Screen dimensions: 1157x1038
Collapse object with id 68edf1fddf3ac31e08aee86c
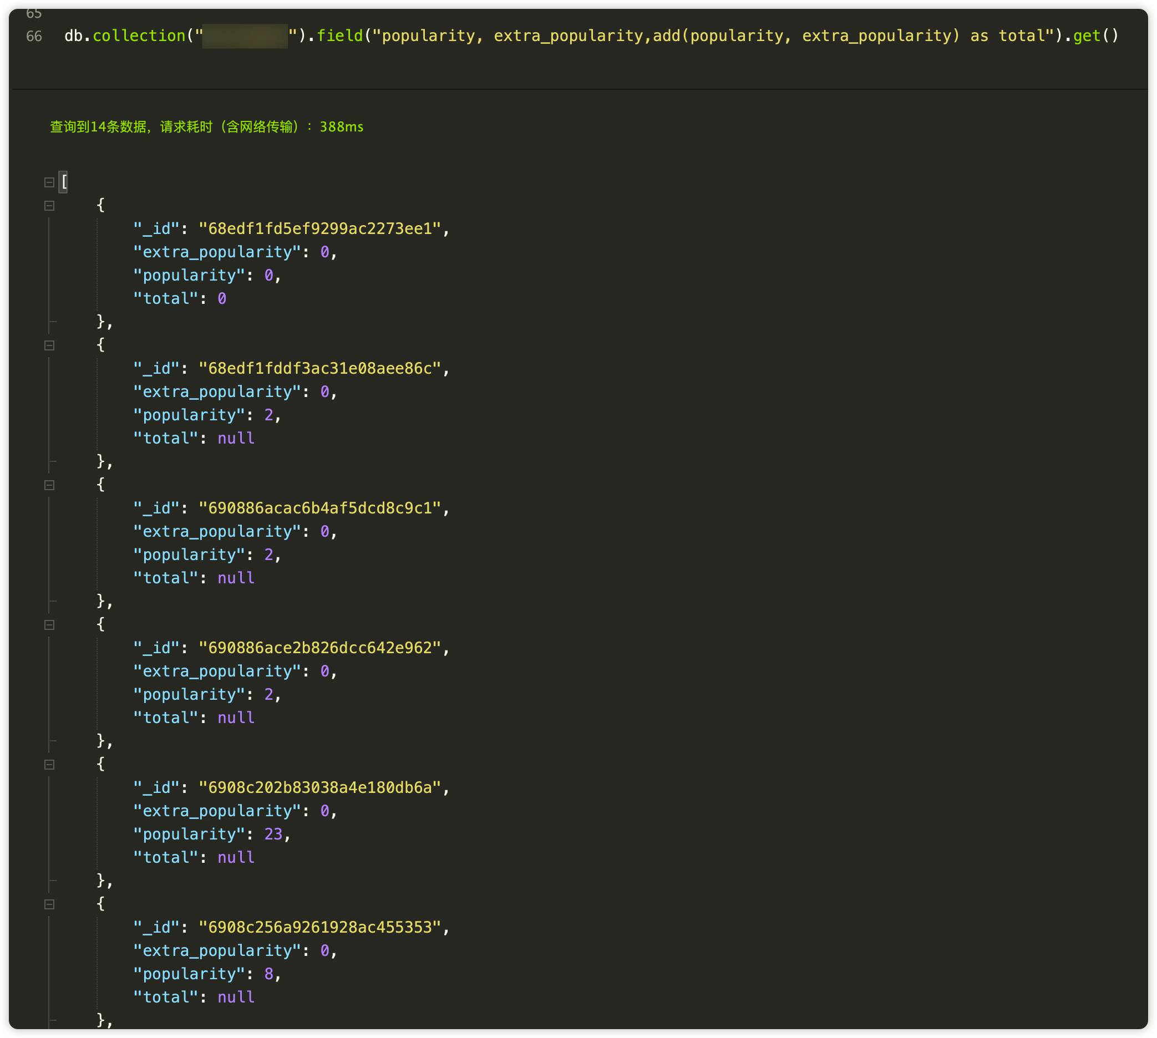[x=49, y=345]
